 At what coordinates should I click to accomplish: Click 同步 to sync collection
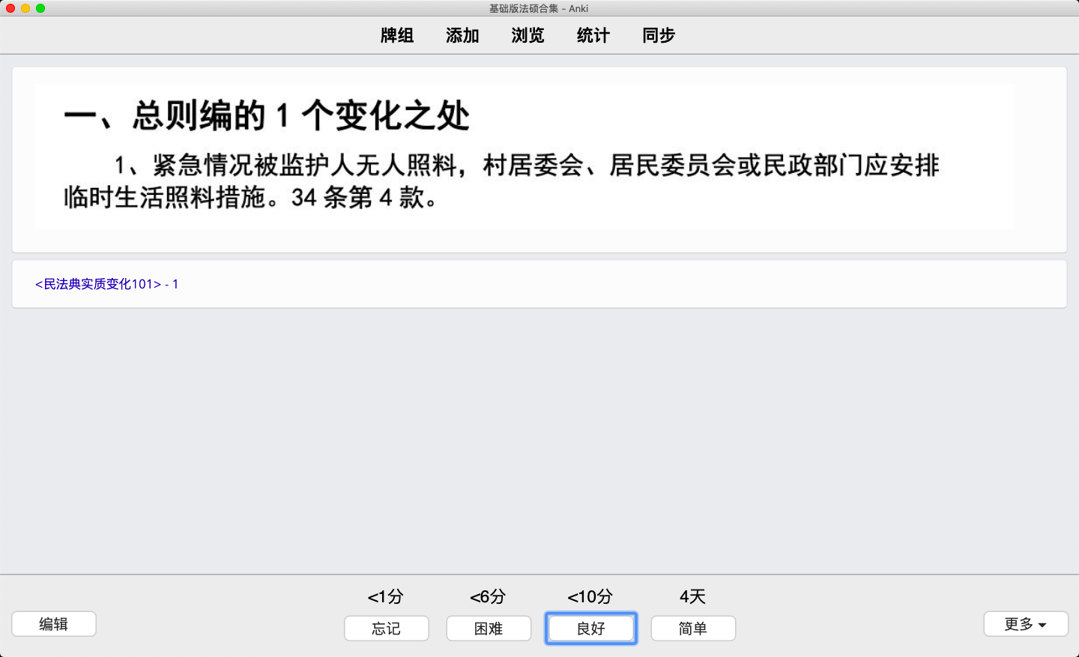tap(659, 35)
